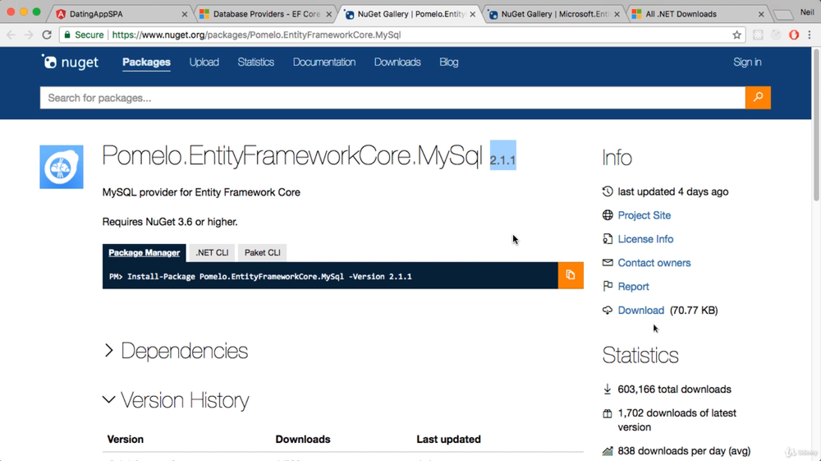Click the Downloads column header
This screenshot has width=821, height=461.
tap(303, 439)
